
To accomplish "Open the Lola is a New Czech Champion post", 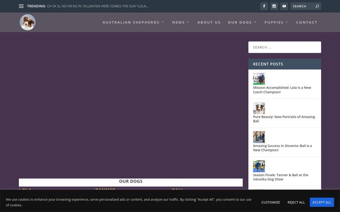I will [282, 90].
